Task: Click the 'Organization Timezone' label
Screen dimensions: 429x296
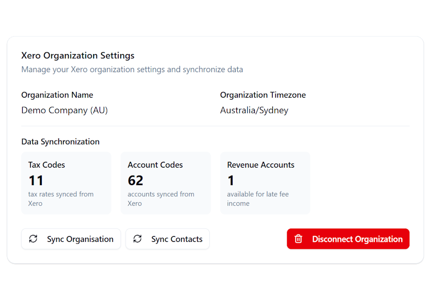Action: coord(263,95)
